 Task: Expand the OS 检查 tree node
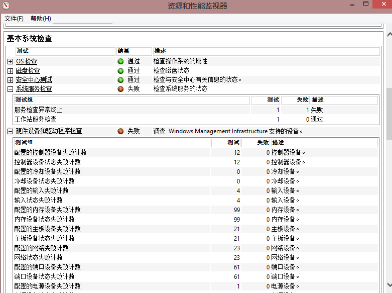pos(10,61)
